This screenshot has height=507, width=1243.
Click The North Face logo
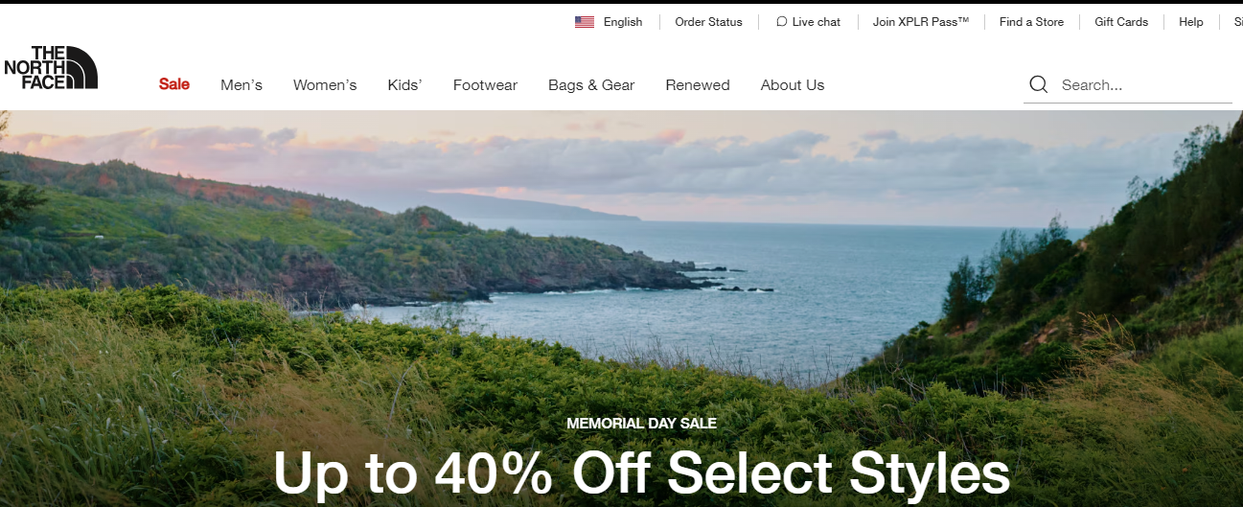click(51, 67)
